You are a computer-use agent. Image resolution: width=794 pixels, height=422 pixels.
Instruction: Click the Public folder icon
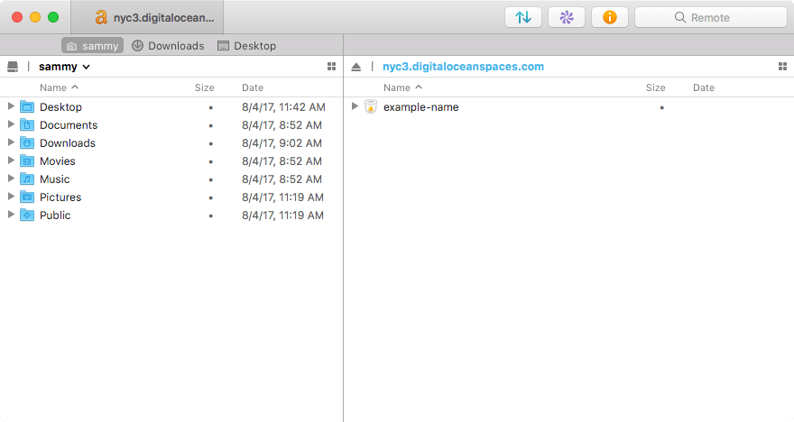pyautogui.click(x=27, y=215)
